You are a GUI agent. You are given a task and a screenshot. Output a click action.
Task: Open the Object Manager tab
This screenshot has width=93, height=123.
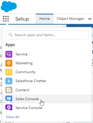(x=71, y=19)
